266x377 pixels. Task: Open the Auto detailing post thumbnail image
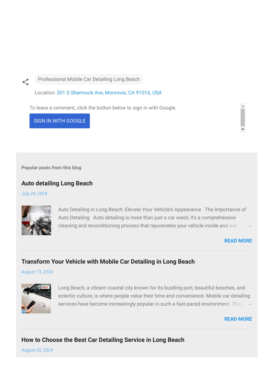pos(36,220)
